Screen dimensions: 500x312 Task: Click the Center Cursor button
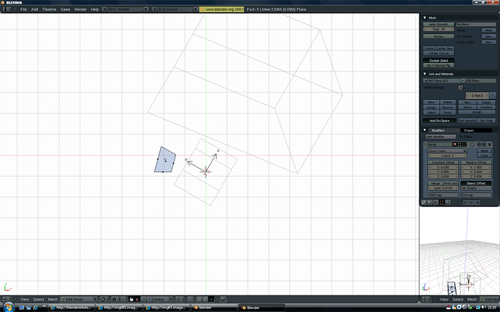[439, 54]
